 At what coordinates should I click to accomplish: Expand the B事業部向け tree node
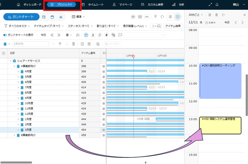pyautogui.click(x=14, y=135)
